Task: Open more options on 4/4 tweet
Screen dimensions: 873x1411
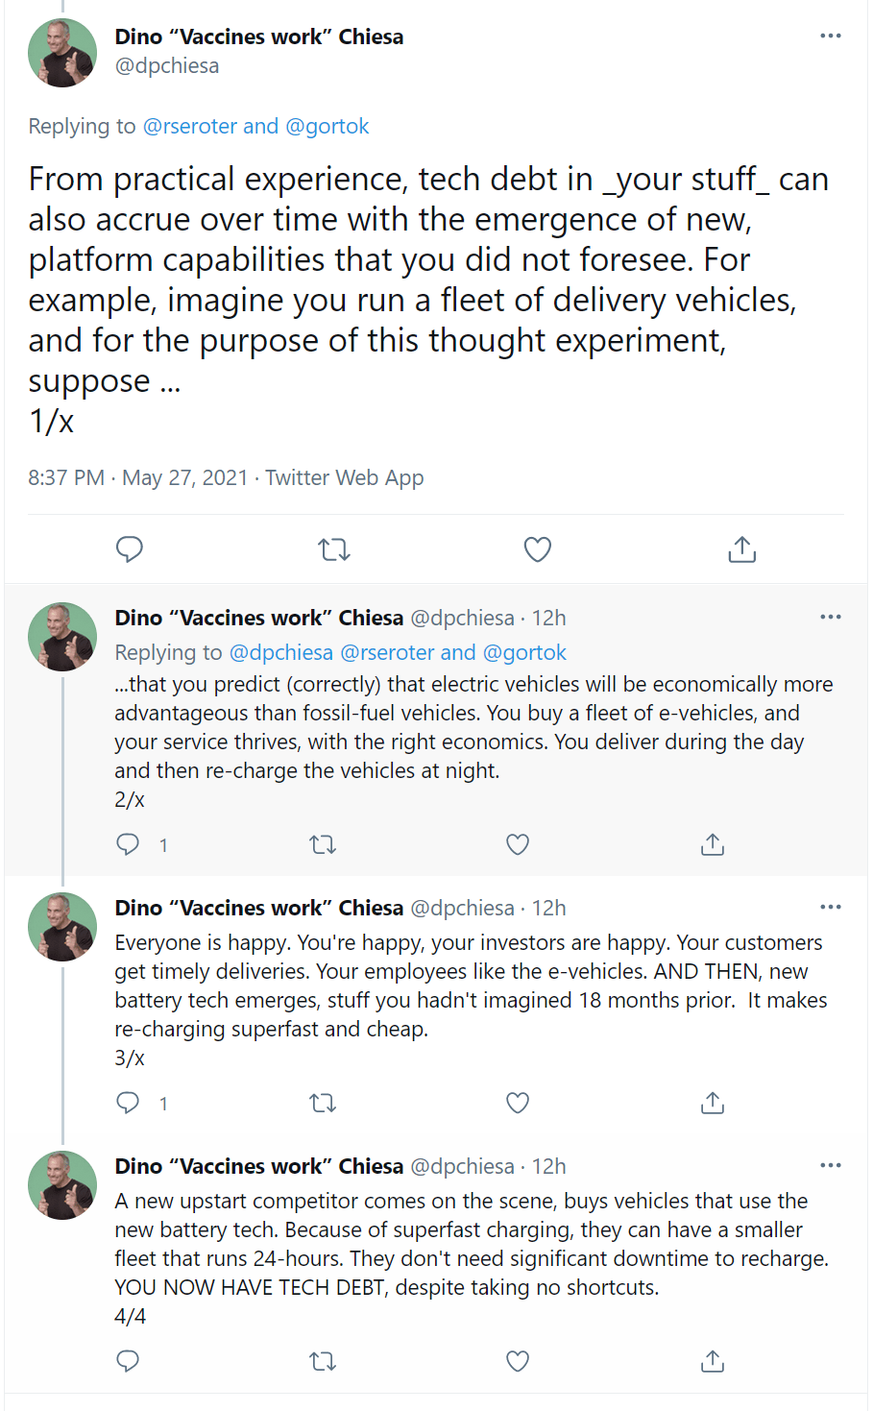Action: 831,1165
